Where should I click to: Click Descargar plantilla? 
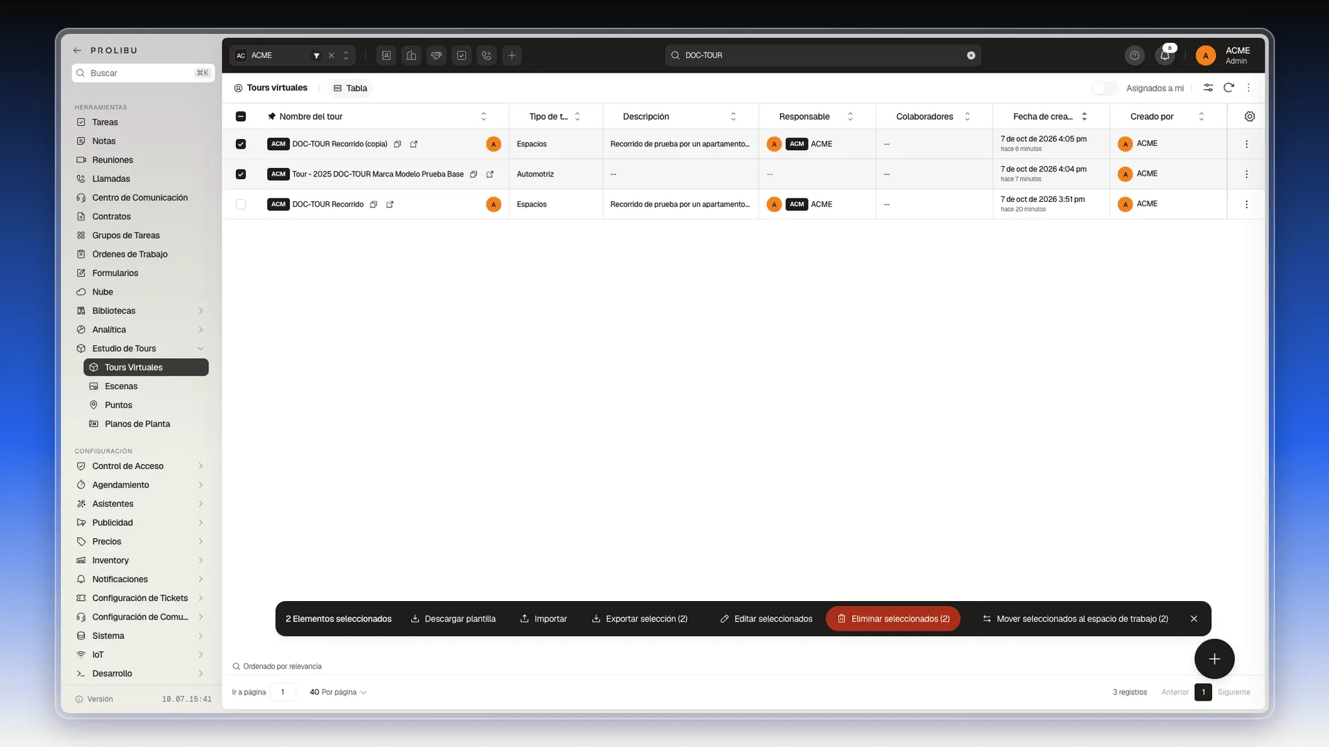453,619
